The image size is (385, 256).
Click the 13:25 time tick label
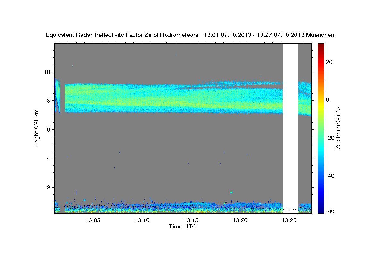[289, 220]
